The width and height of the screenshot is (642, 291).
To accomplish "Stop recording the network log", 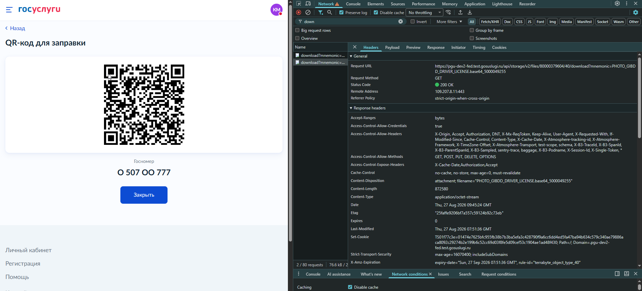I will click(x=299, y=12).
